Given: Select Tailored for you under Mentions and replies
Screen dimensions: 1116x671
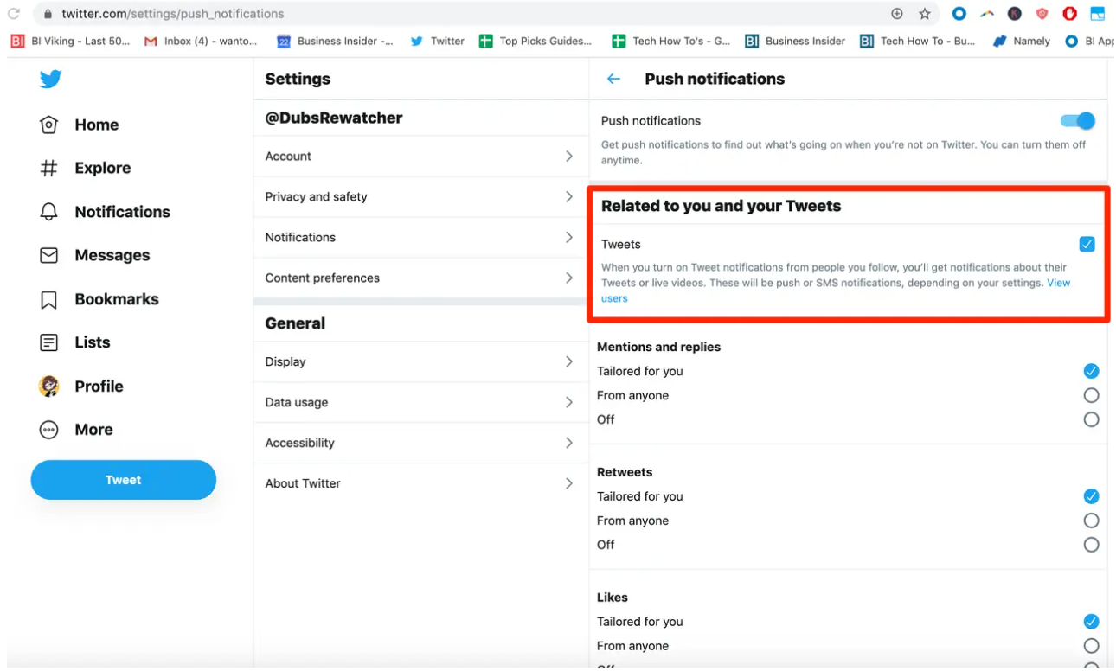Looking at the screenshot, I should point(1091,371).
